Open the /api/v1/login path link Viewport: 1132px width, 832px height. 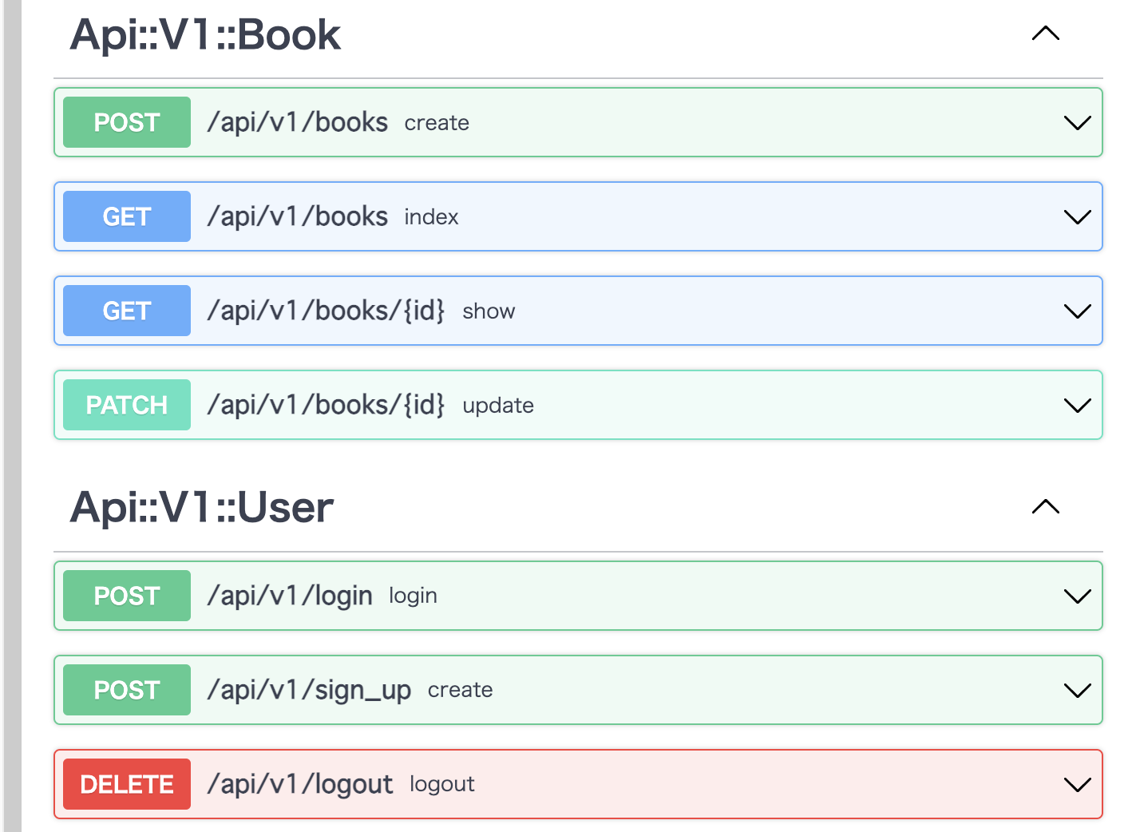290,596
